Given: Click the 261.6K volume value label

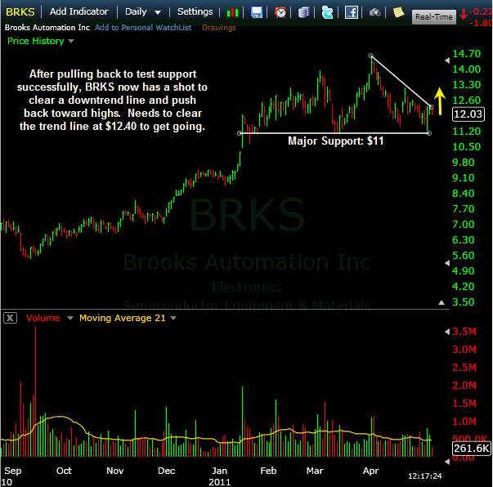Looking at the screenshot, I should click(x=471, y=448).
